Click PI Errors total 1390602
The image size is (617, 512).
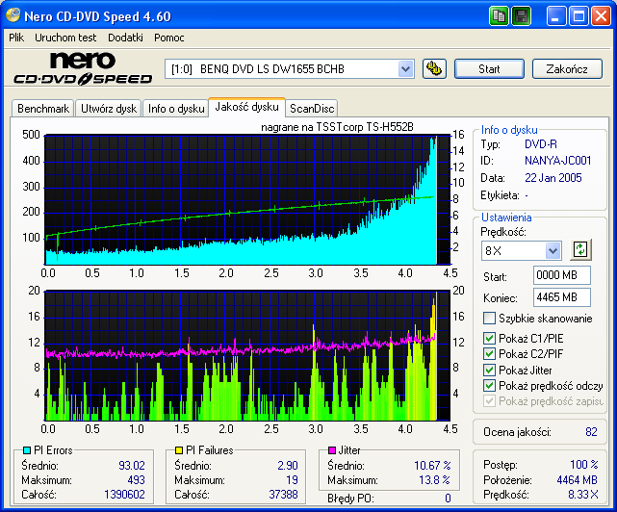click(124, 495)
